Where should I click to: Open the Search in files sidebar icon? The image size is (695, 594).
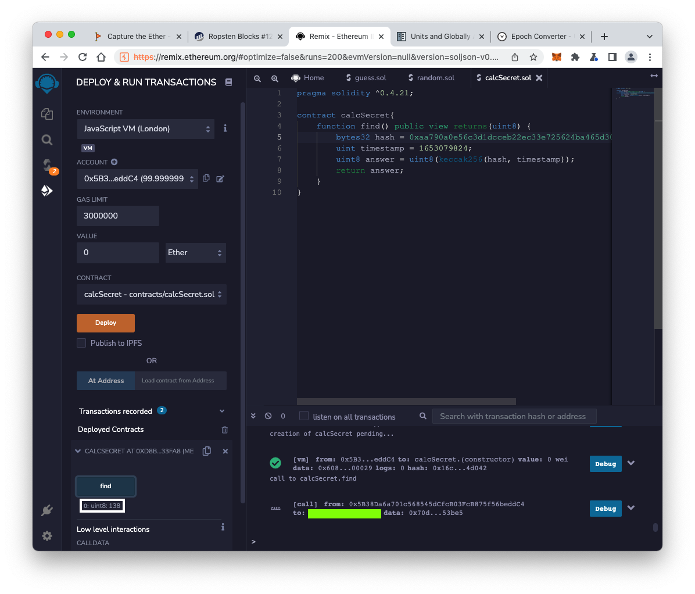47,140
